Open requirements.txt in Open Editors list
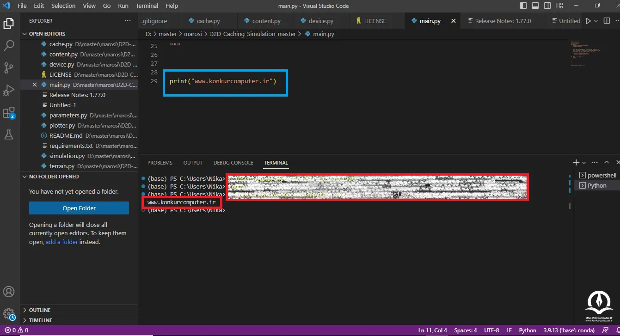The height and width of the screenshot is (336, 620). (79, 146)
